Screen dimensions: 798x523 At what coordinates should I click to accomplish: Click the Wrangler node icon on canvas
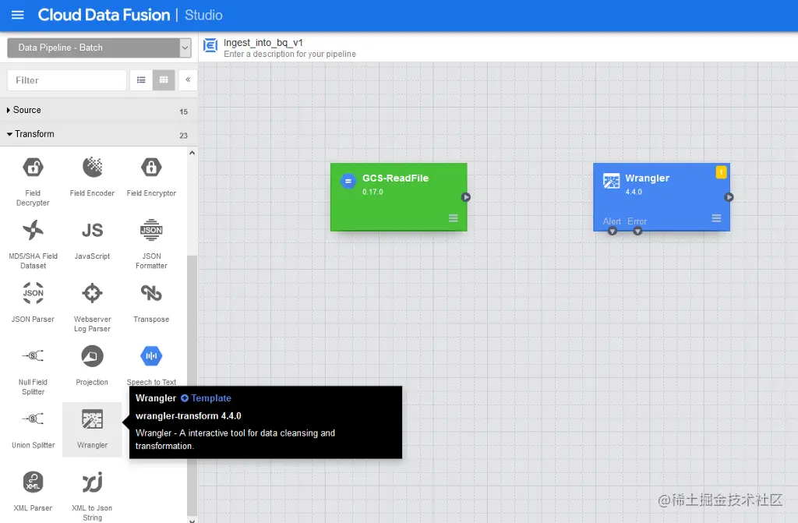click(611, 181)
